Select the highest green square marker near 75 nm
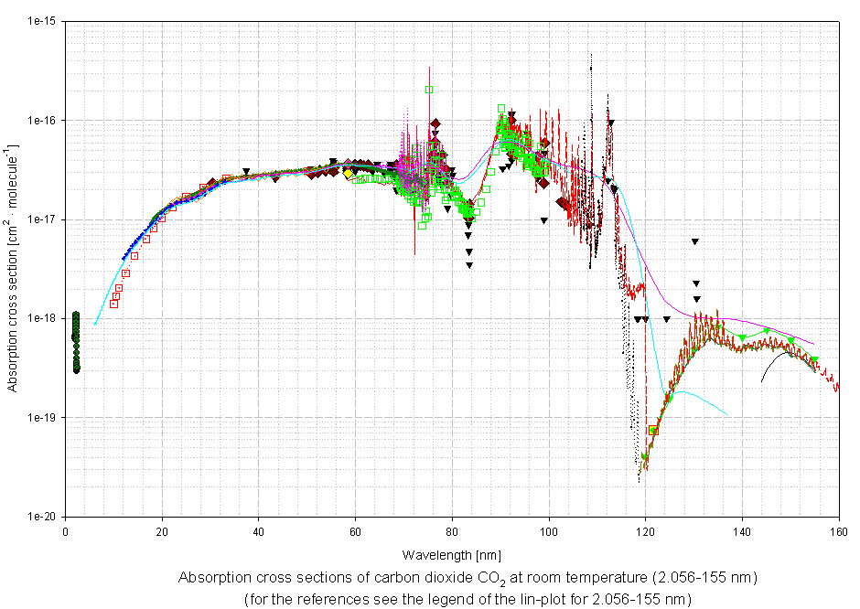The width and height of the screenshot is (860, 609). tap(429, 90)
